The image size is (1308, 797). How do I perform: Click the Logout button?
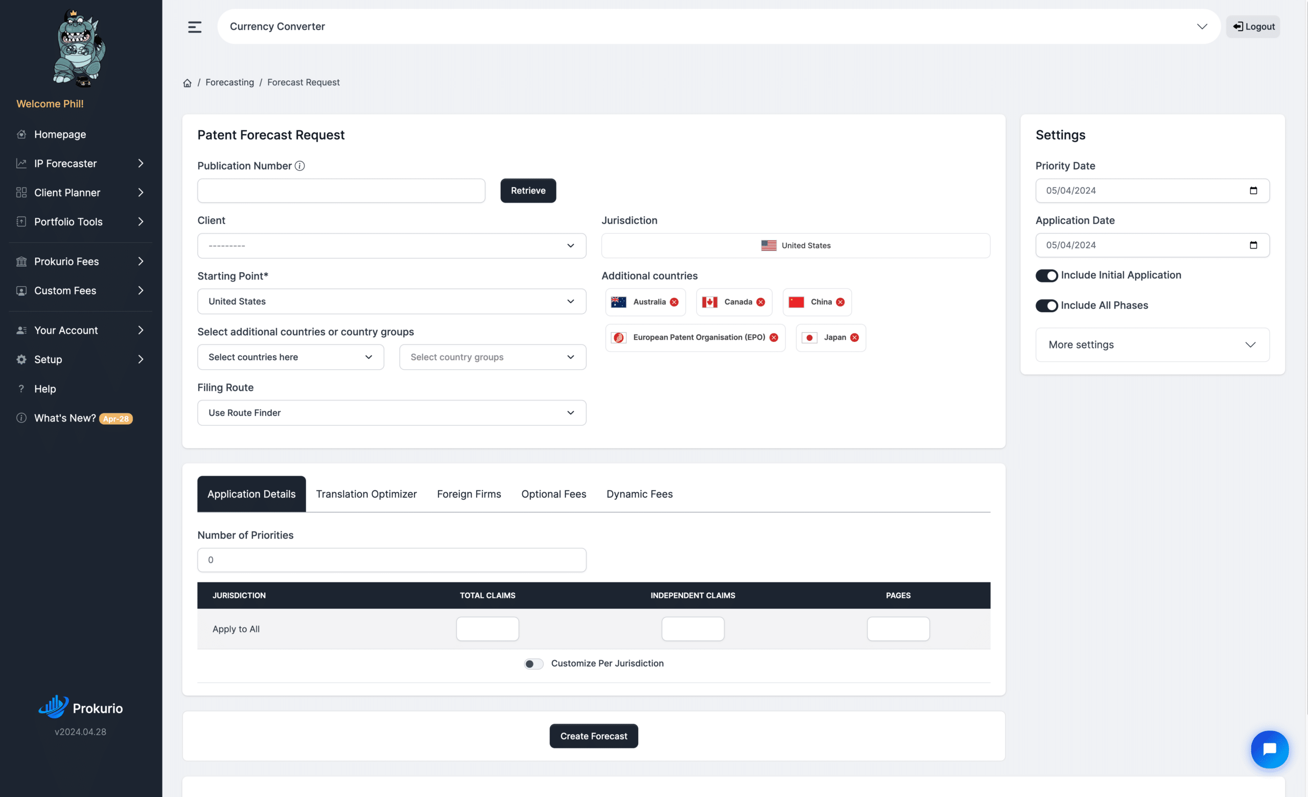[1253, 27]
